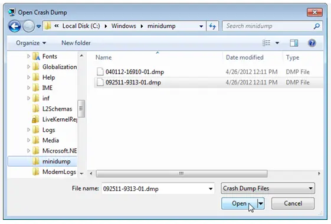Click the Change your view icon
Viewport: 331px width, 224px height.
click(x=267, y=43)
